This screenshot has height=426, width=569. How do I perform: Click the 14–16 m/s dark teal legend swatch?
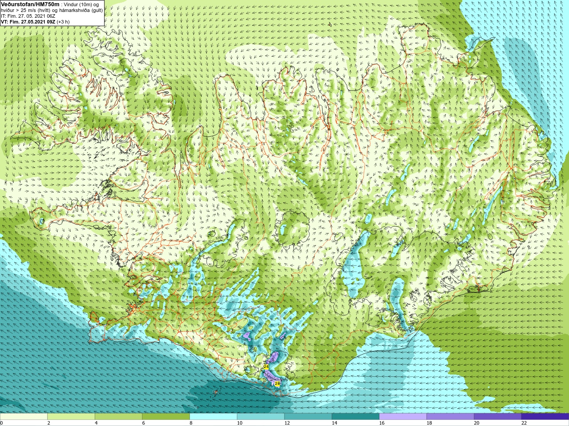(356, 417)
